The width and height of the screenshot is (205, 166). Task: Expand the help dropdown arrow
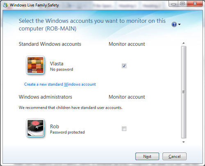click(179, 25)
